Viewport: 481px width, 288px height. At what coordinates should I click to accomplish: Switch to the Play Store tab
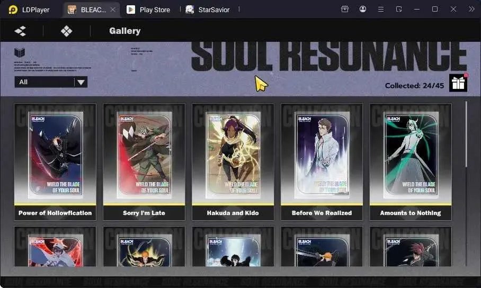pyautogui.click(x=149, y=10)
